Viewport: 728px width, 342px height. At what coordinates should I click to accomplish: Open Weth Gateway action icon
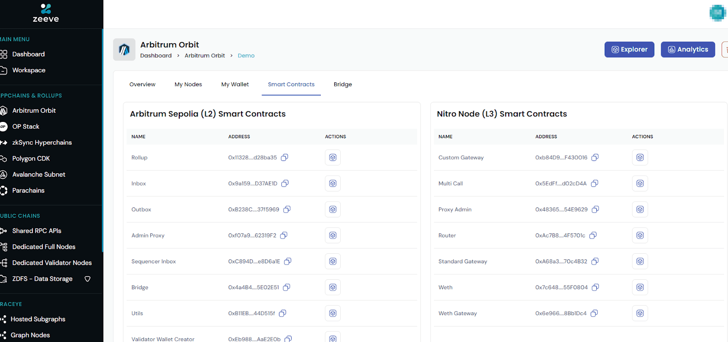coord(640,313)
